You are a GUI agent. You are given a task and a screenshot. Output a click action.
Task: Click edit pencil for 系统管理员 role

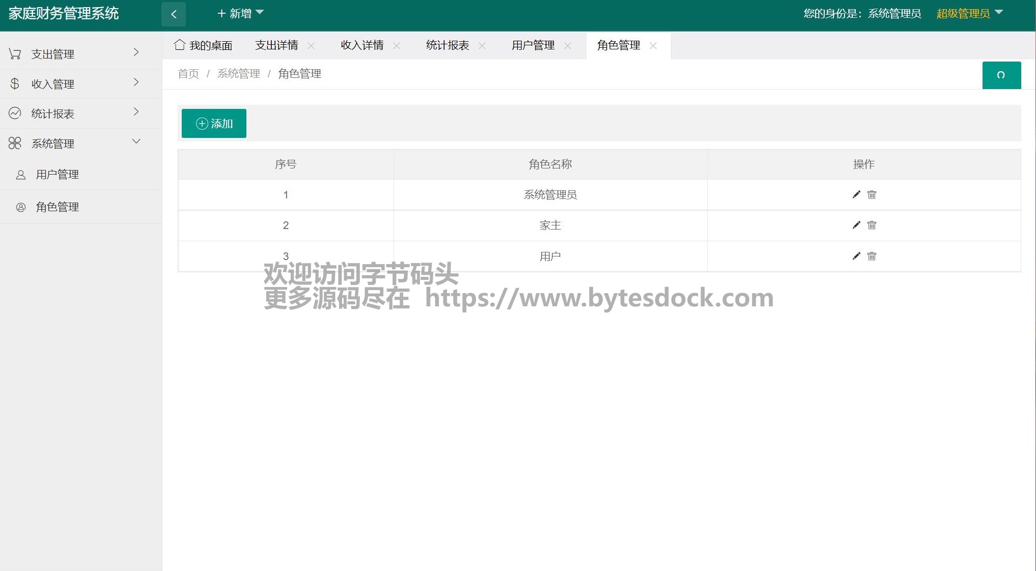[856, 194]
